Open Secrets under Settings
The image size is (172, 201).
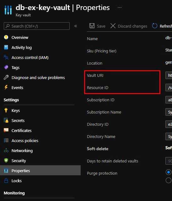(18, 120)
